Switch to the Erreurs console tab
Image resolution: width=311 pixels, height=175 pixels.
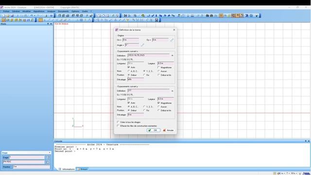[x=83, y=169]
